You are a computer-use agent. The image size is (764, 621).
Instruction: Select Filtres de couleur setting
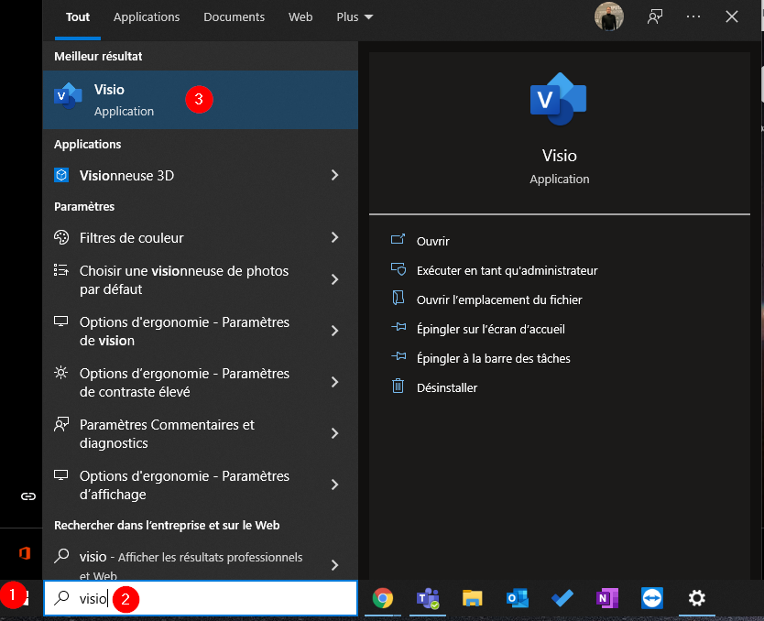click(x=201, y=238)
